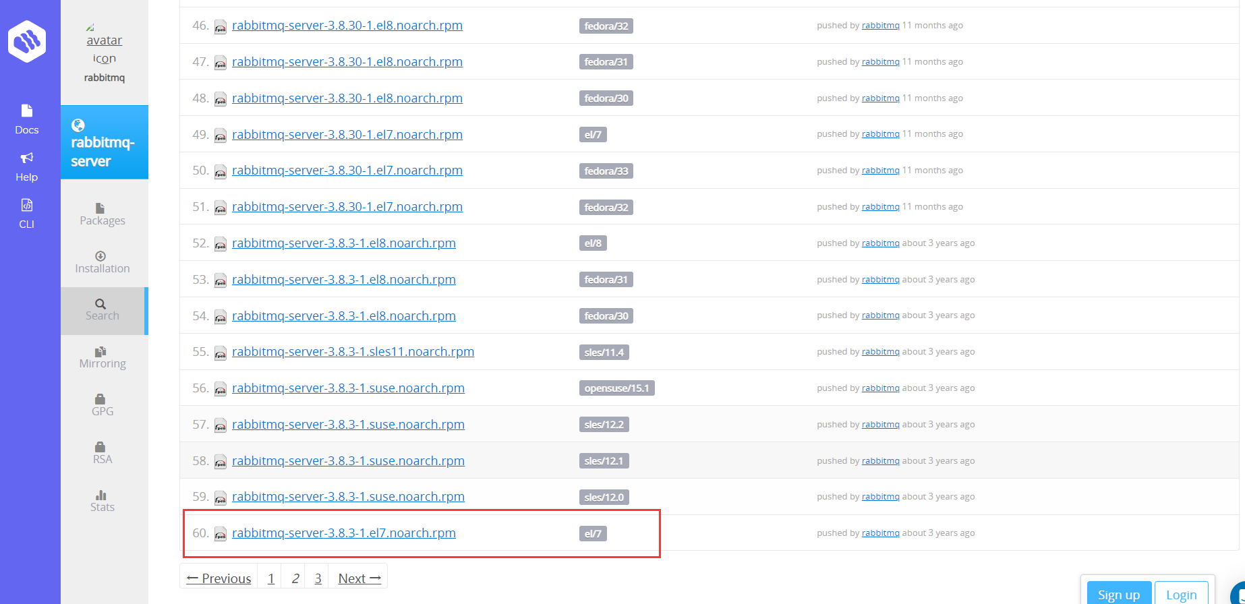This screenshot has width=1245, height=604.
Task: Open Help via the megaphone icon
Action: [27, 158]
